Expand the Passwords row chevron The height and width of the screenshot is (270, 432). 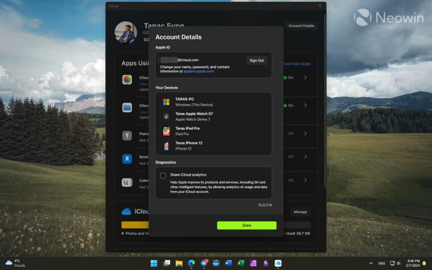(305, 134)
